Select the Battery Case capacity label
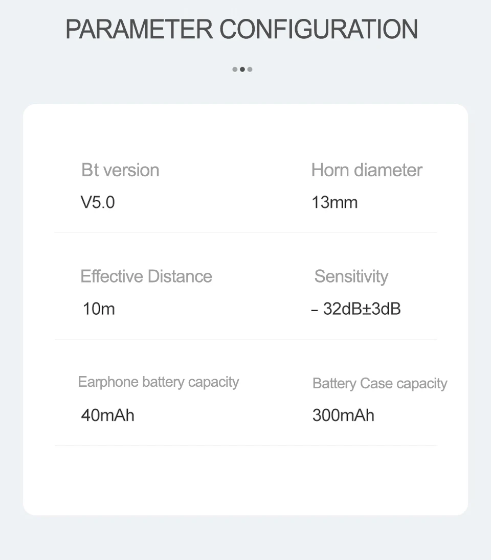 [380, 383]
